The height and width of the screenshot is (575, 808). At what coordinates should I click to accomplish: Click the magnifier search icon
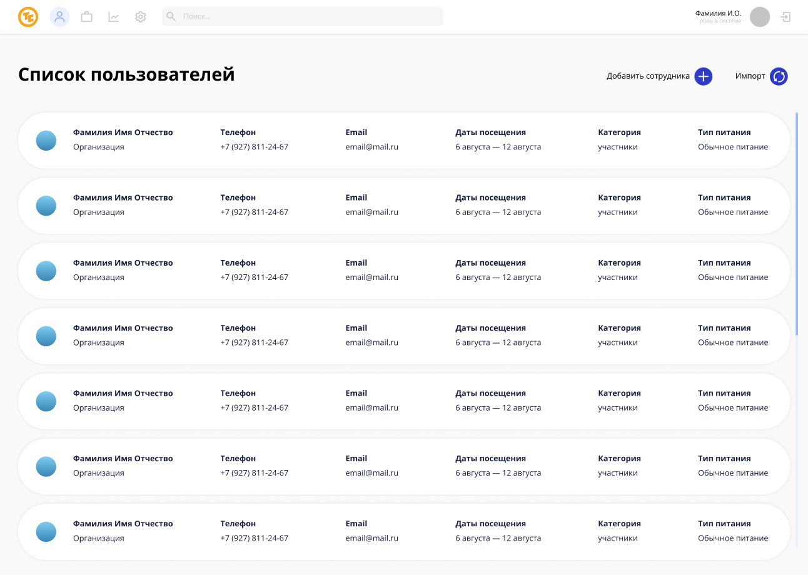tap(171, 16)
